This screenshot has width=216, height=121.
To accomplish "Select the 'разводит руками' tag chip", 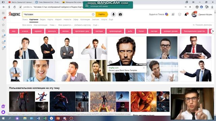I will tap(170, 31).
